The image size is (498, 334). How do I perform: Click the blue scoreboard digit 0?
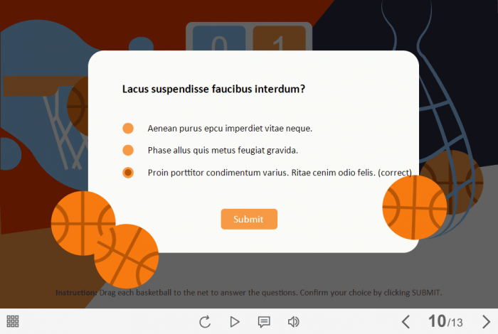(219, 38)
